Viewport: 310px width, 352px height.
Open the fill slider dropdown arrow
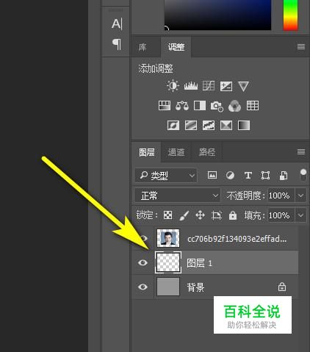click(301, 215)
